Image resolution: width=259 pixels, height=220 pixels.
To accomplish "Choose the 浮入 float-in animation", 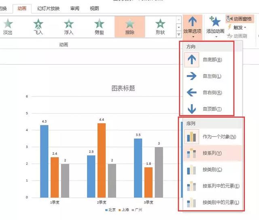I will click(x=69, y=27).
